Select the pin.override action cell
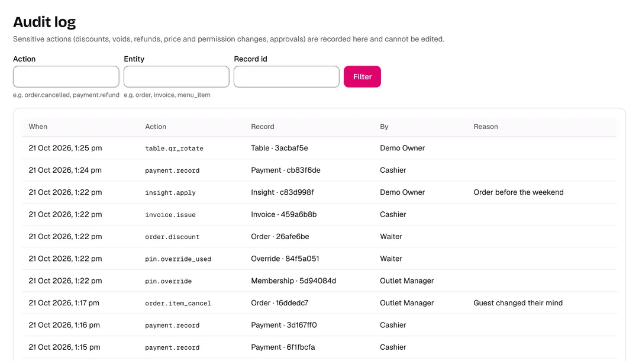The height and width of the screenshot is (361, 639). 168,281
